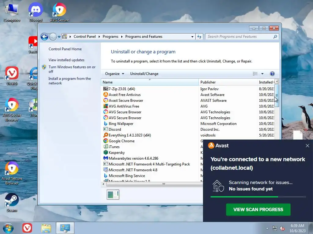Click the AVG AntiVirus Free list icon

(x=105, y=106)
